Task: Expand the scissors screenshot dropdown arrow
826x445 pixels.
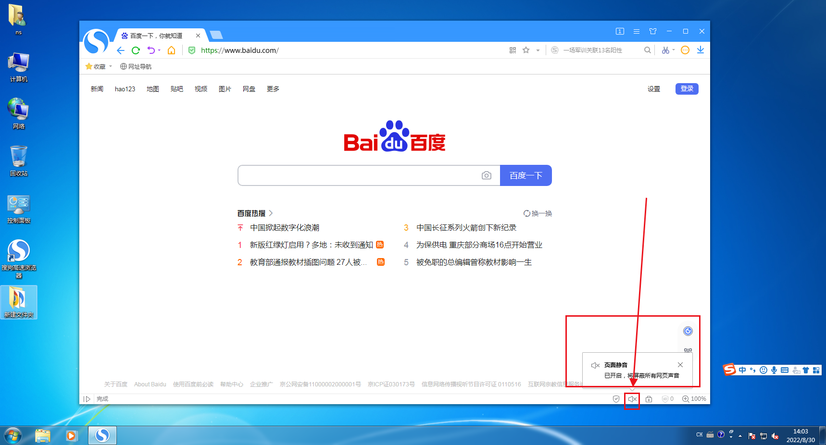Action: tap(674, 50)
